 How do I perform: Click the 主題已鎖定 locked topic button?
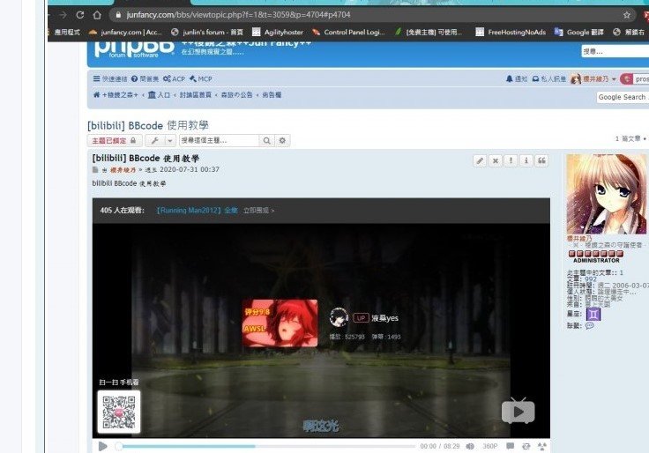click(115, 141)
